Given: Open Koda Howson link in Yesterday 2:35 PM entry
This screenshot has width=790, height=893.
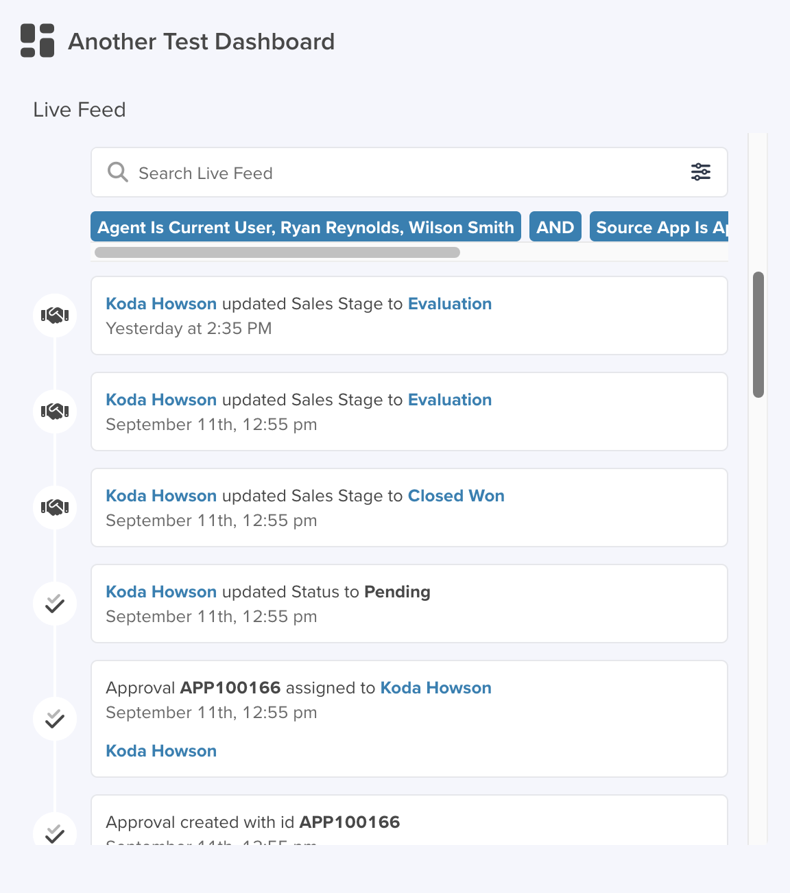Looking at the screenshot, I should 161,304.
